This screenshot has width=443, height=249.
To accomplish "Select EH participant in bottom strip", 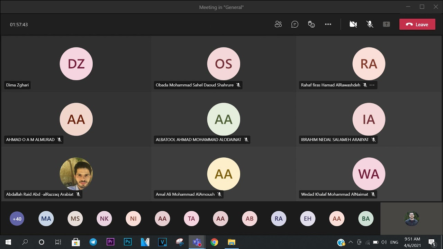I will [x=308, y=219].
